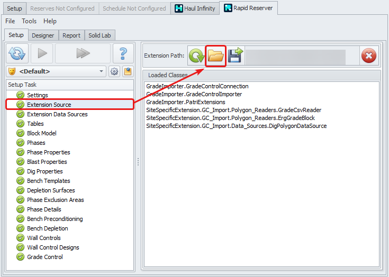Click green check icon beside Bench Templates
The width and height of the screenshot is (389, 277).
[20, 181]
